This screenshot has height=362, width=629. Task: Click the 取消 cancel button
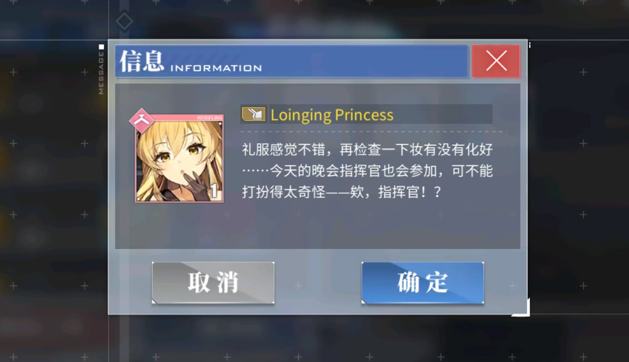(x=213, y=283)
